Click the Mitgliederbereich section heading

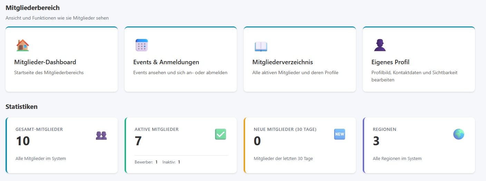pyautogui.click(x=32, y=8)
